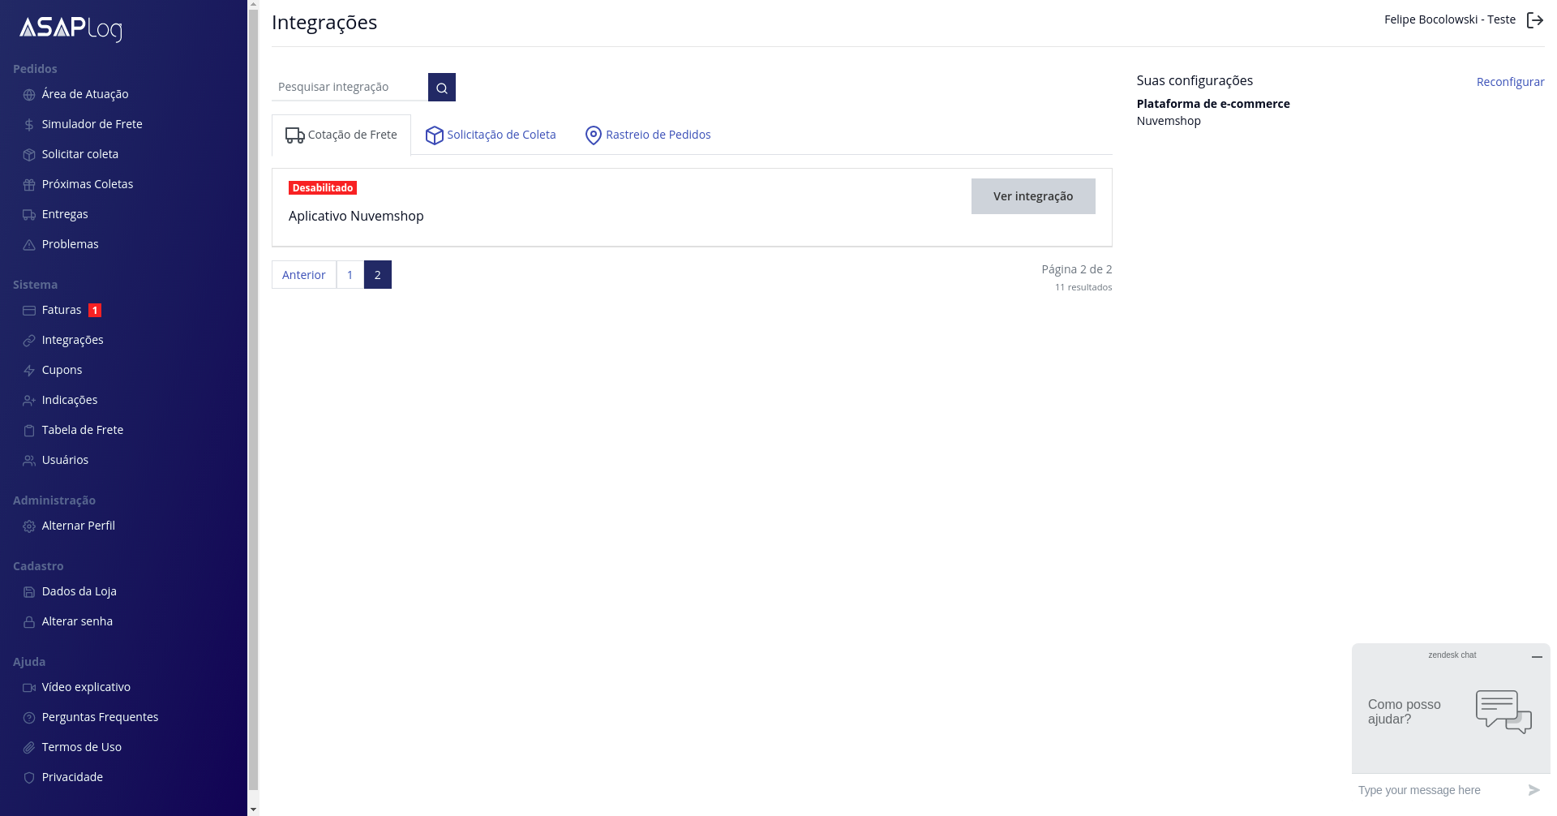Click the 11 resultados text
Image resolution: width=1557 pixels, height=816 pixels.
1083,287
